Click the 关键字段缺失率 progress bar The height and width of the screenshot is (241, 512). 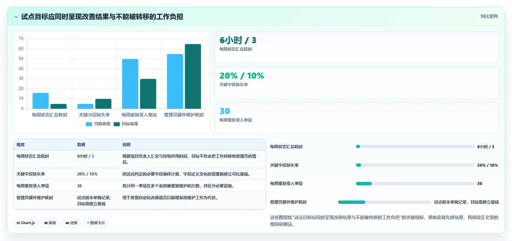[415, 165]
